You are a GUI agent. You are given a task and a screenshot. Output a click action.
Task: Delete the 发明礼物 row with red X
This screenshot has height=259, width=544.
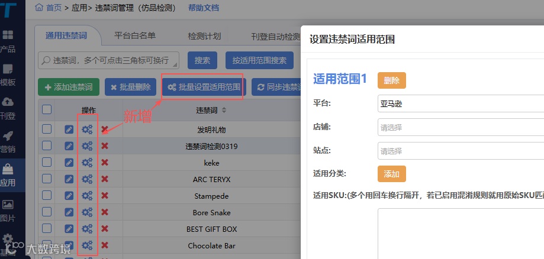[105, 129]
